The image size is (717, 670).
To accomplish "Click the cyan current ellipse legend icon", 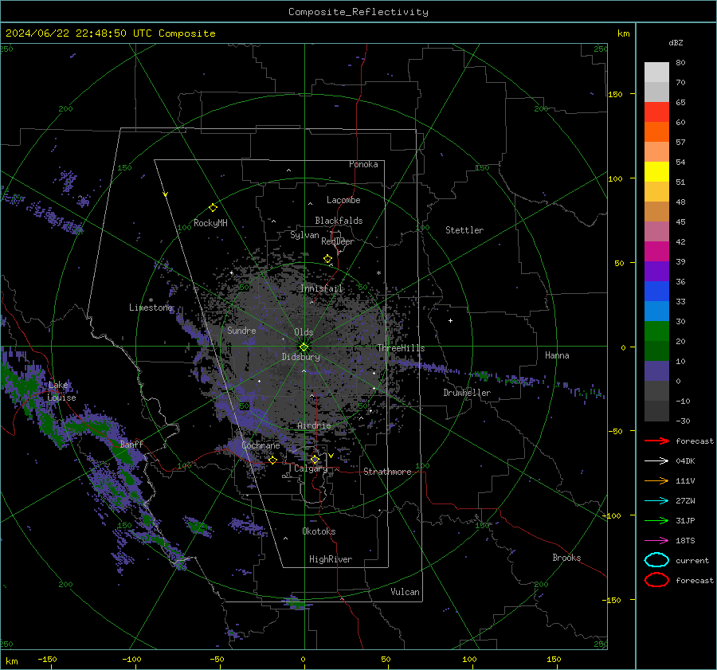I will (x=656, y=560).
